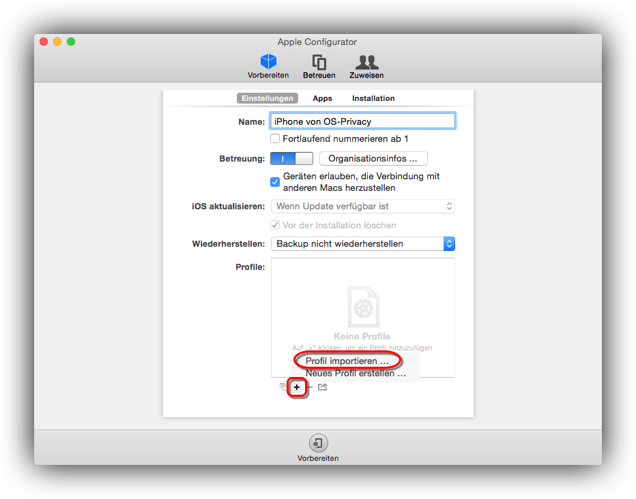Zoom the window with green button
Viewport: 636px width, 499px height.
pos(71,42)
